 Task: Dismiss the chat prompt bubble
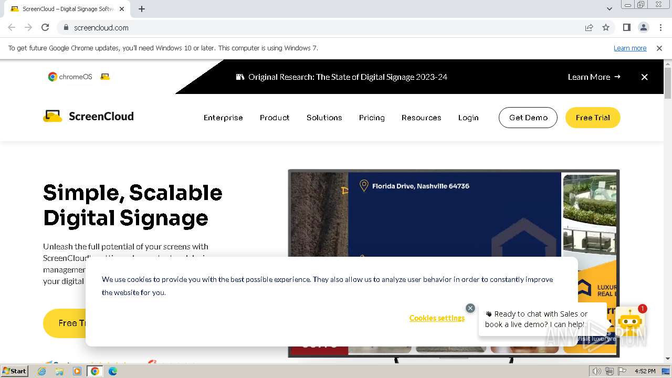(470, 308)
